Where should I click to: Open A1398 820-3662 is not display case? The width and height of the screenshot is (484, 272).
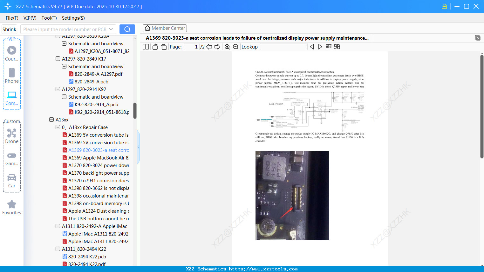(96, 188)
